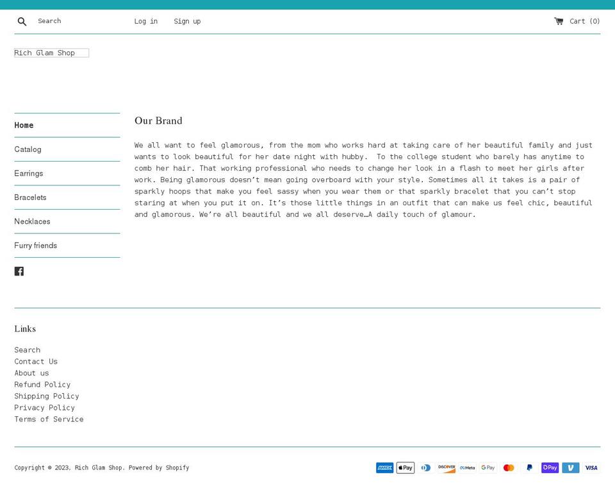This screenshot has width=615, height=488.
Task: Select the Mastercard payment icon
Action: (x=508, y=467)
